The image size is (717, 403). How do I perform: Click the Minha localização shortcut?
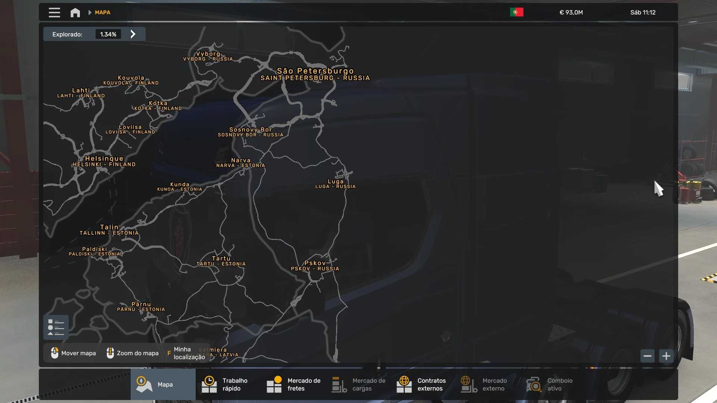click(186, 353)
